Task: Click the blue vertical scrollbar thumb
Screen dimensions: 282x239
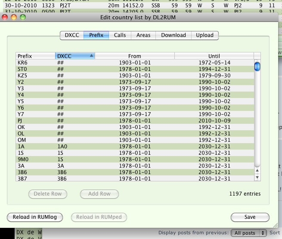Action: 257,67
